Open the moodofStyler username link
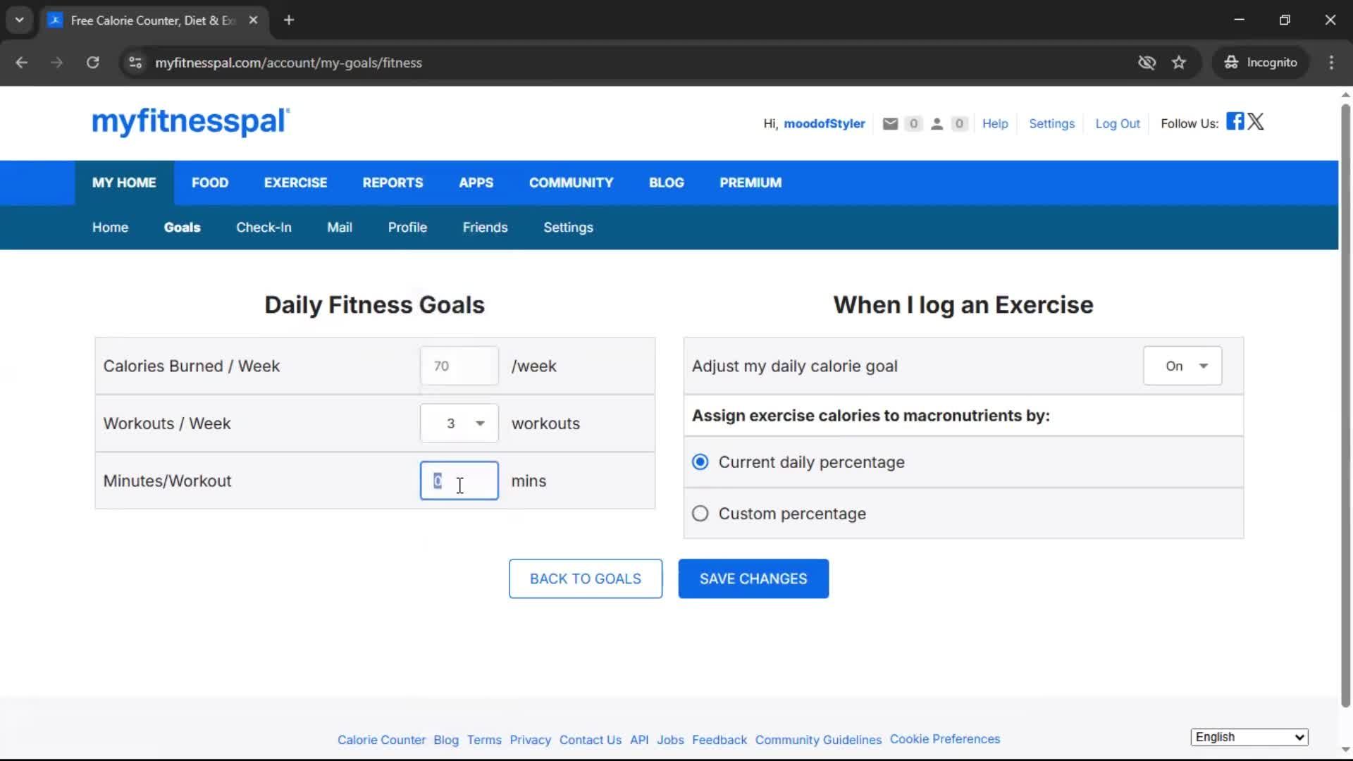This screenshot has width=1353, height=761. click(824, 124)
